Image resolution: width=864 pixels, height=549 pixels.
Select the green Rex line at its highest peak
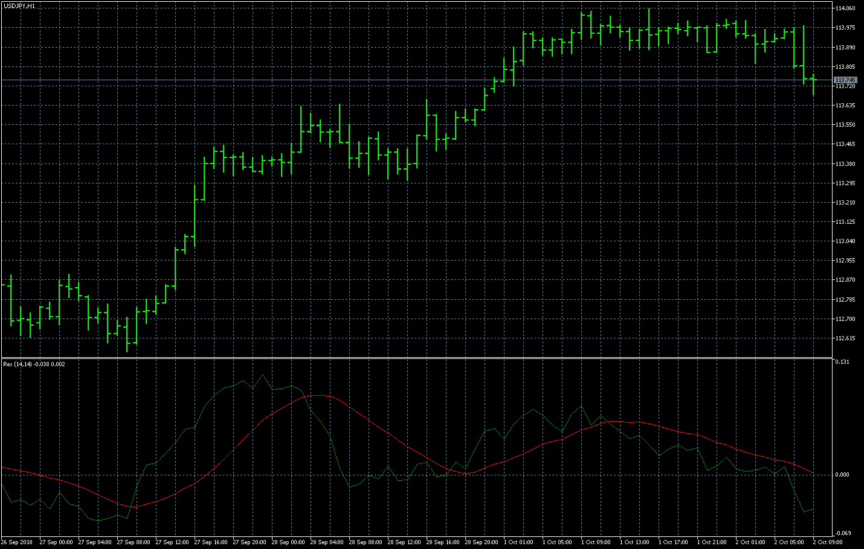[262, 375]
